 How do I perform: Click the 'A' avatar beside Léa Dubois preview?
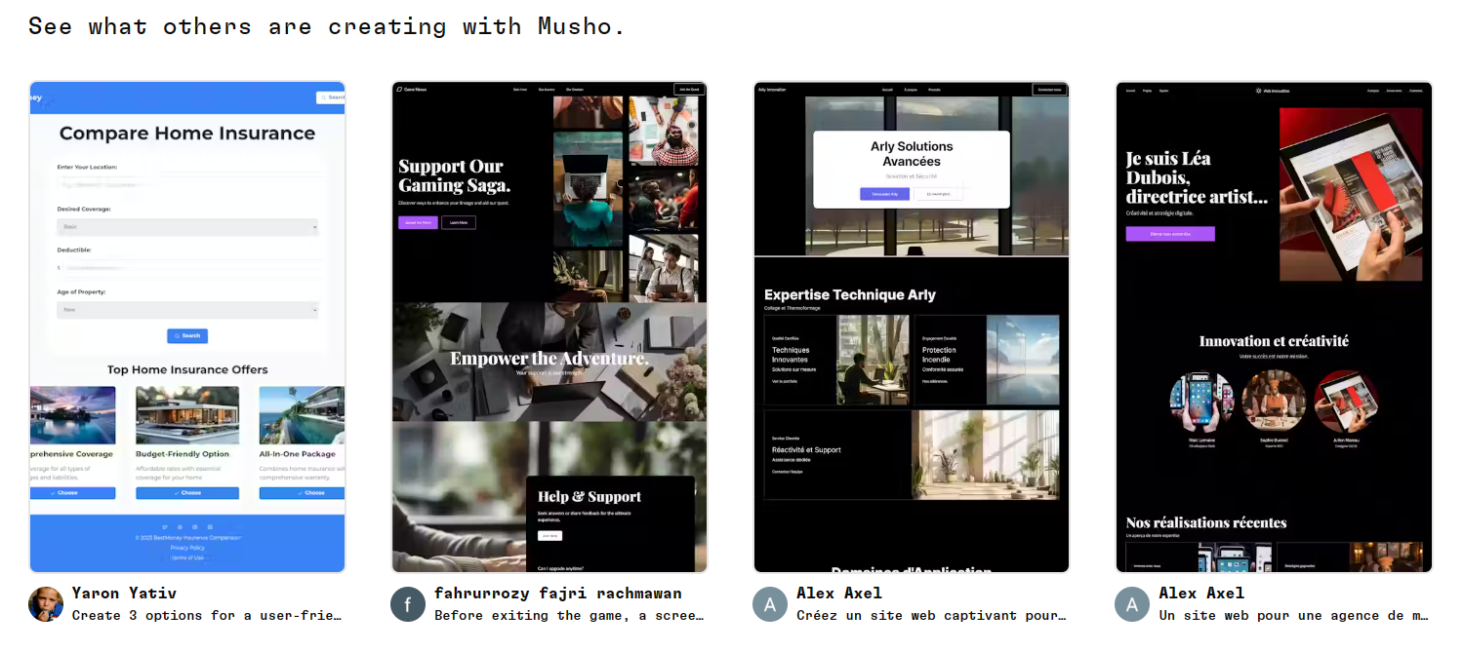tap(1132, 604)
